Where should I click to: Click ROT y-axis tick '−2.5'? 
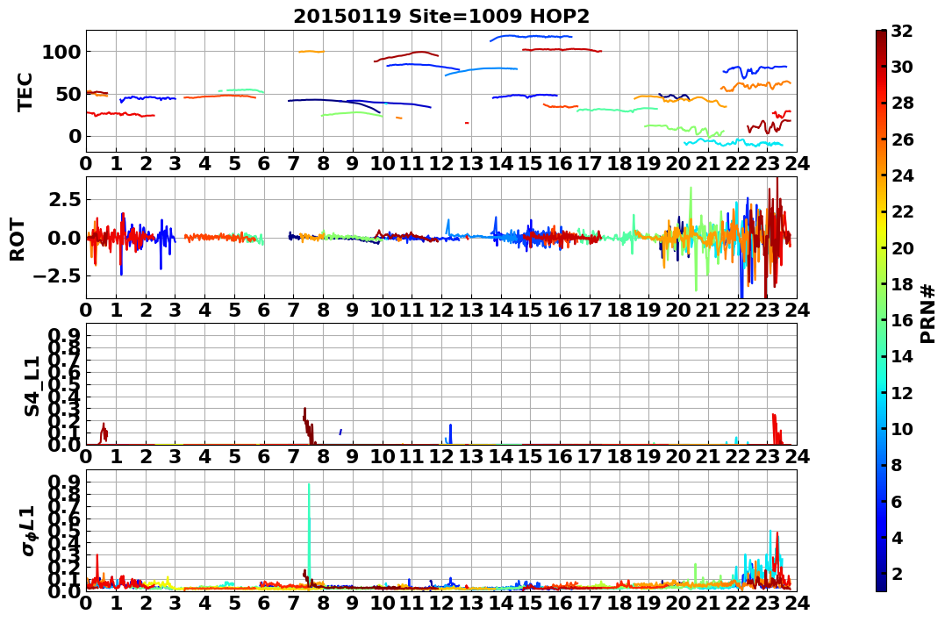[x=57, y=275]
